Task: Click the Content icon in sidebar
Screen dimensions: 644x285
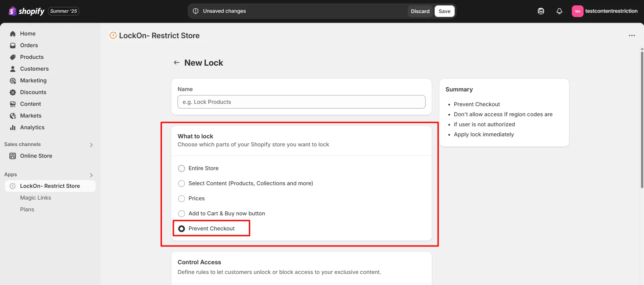Action: 13,104
